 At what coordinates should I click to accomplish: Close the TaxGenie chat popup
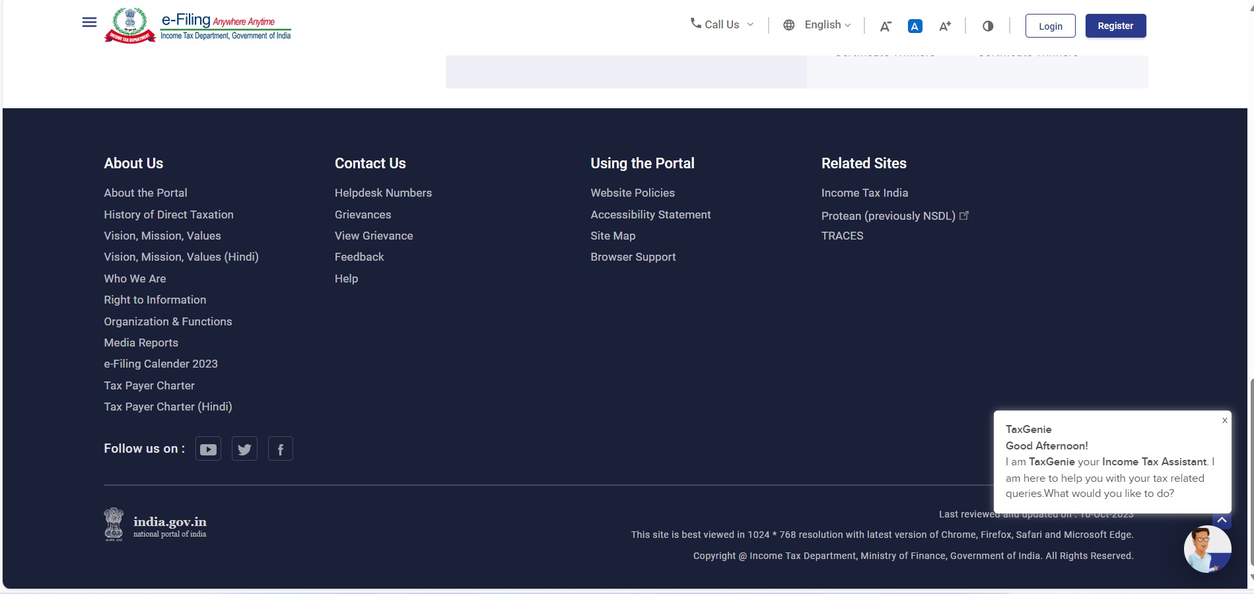point(1224,420)
